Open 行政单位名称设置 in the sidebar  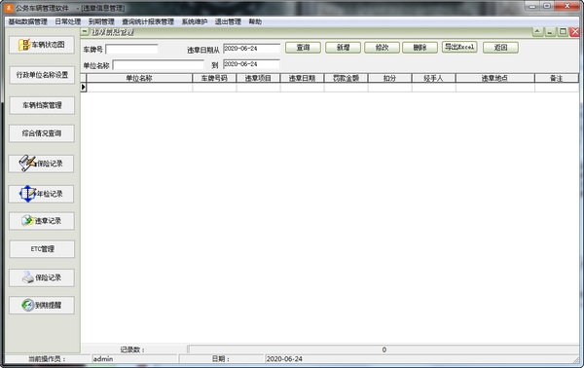42,75
